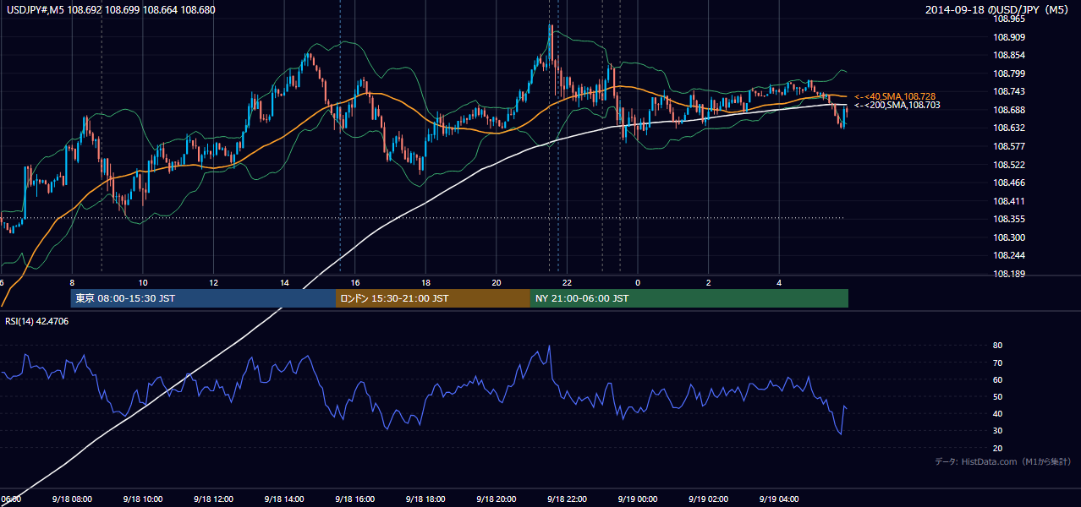The image size is (1081, 507).
Task: Click the 9/18 10:00 date label
Action: tap(142, 499)
